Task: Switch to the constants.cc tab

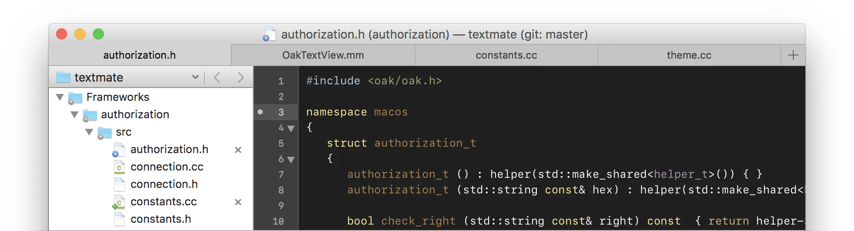Action: pyautogui.click(x=506, y=55)
